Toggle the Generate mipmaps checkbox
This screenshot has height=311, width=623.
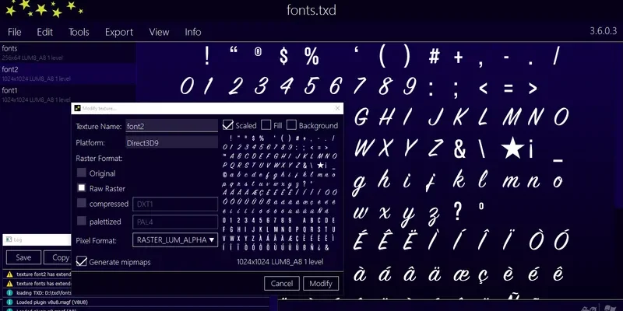(x=82, y=261)
